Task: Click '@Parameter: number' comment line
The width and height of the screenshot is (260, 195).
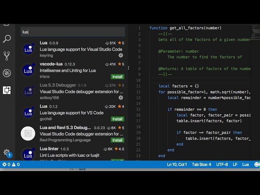Action: tap(179, 51)
